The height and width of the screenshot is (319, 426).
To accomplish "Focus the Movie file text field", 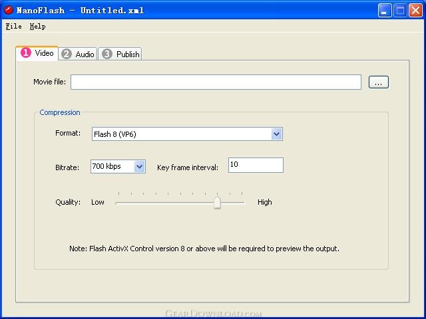I will coord(216,82).
